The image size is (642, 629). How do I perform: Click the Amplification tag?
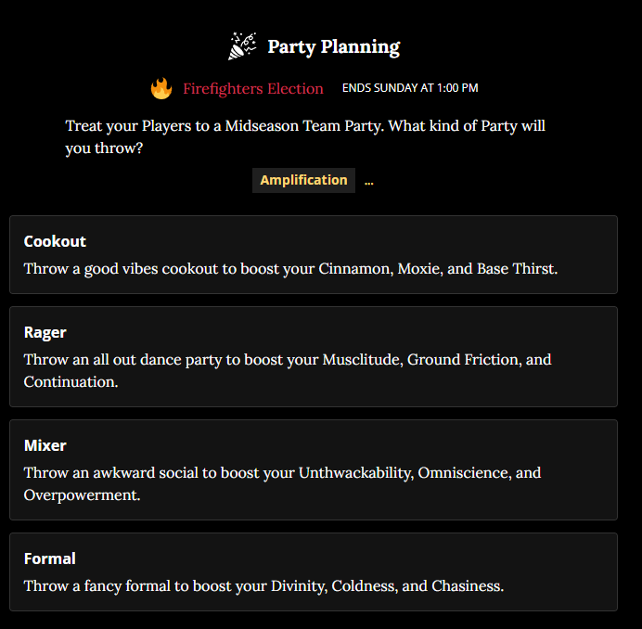303,180
